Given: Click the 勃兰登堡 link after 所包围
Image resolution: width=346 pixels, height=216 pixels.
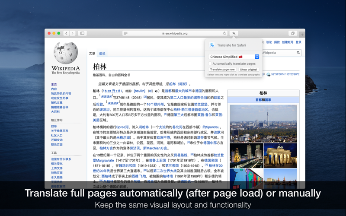Looking at the screenshot, I should pyautogui.click(x=201, y=104).
